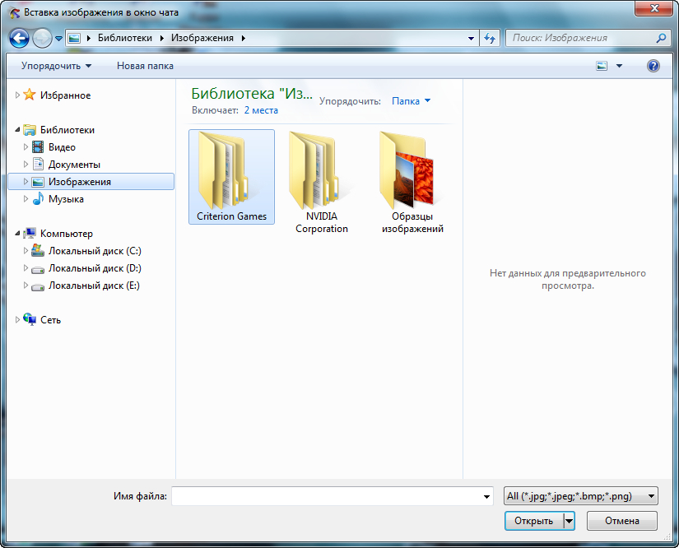Select the Образцы изображений folder
This screenshot has height=548, width=679.
(412, 182)
